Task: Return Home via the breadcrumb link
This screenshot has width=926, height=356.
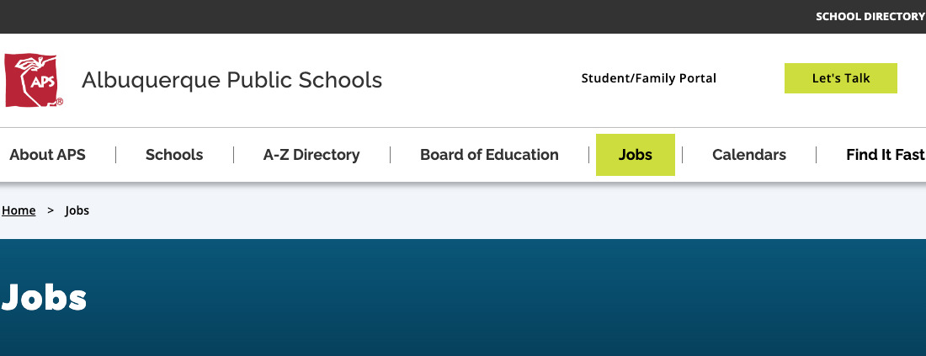Action: click(19, 210)
